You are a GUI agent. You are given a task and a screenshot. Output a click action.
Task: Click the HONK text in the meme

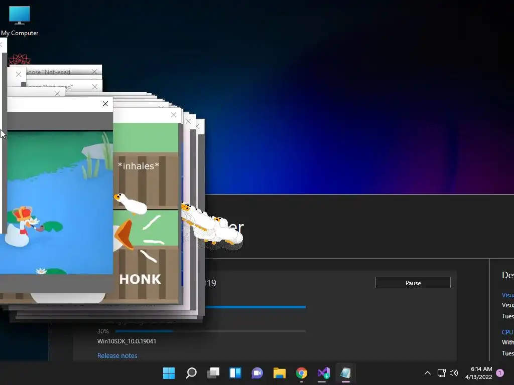(141, 279)
